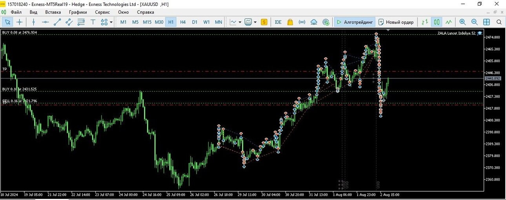Select the arrow cursor tool
This screenshot has width=506, height=200.
[7, 22]
